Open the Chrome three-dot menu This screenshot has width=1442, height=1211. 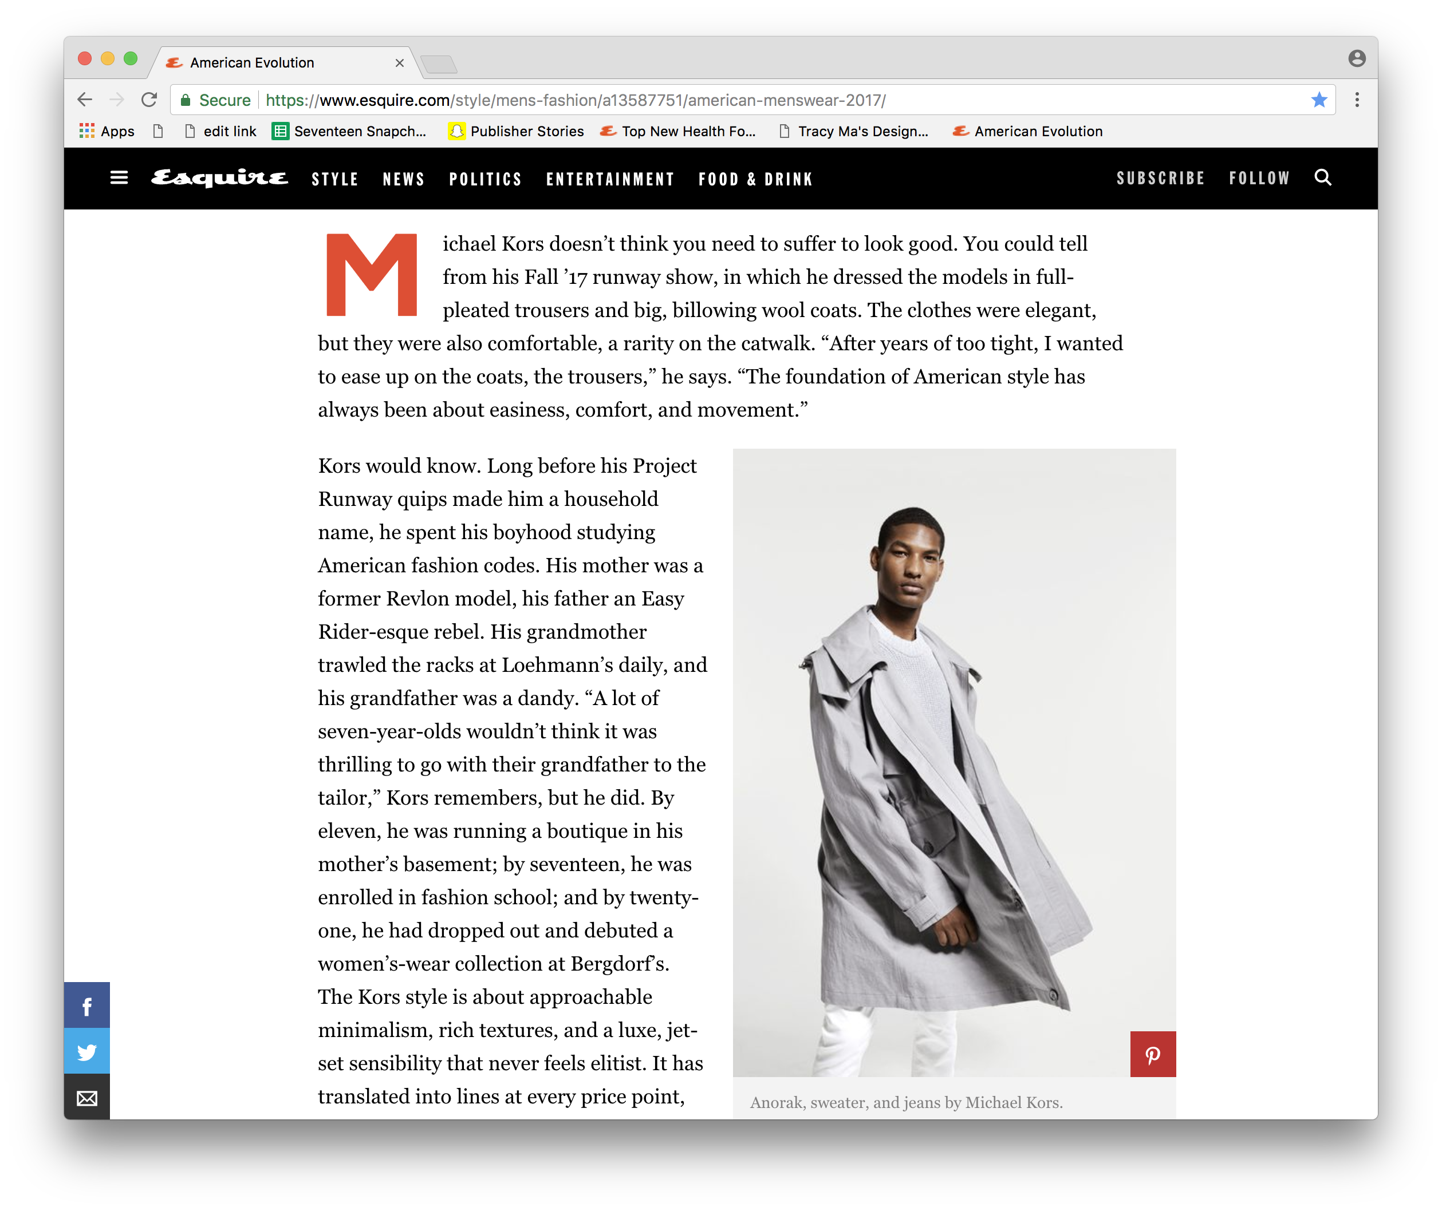[x=1357, y=100]
